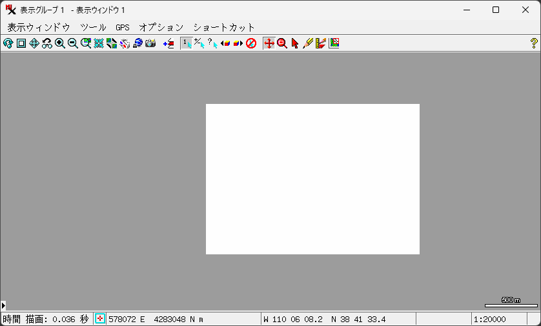Toggle the numbered cursor tool button

click(186, 43)
